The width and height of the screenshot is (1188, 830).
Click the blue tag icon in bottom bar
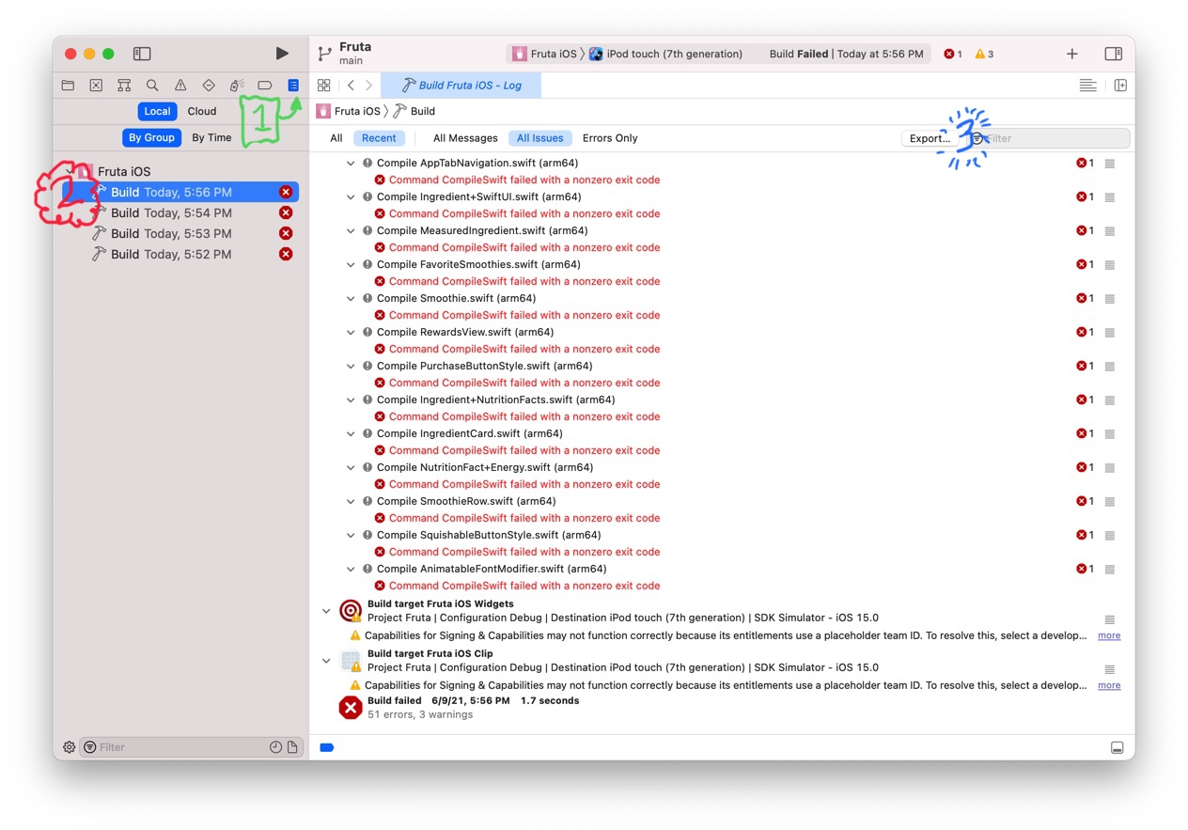(x=327, y=747)
